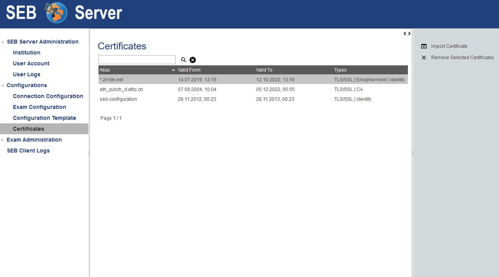The height and width of the screenshot is (277, 499).
Task: Go to Connection Configuration
Action: point(48,96)
